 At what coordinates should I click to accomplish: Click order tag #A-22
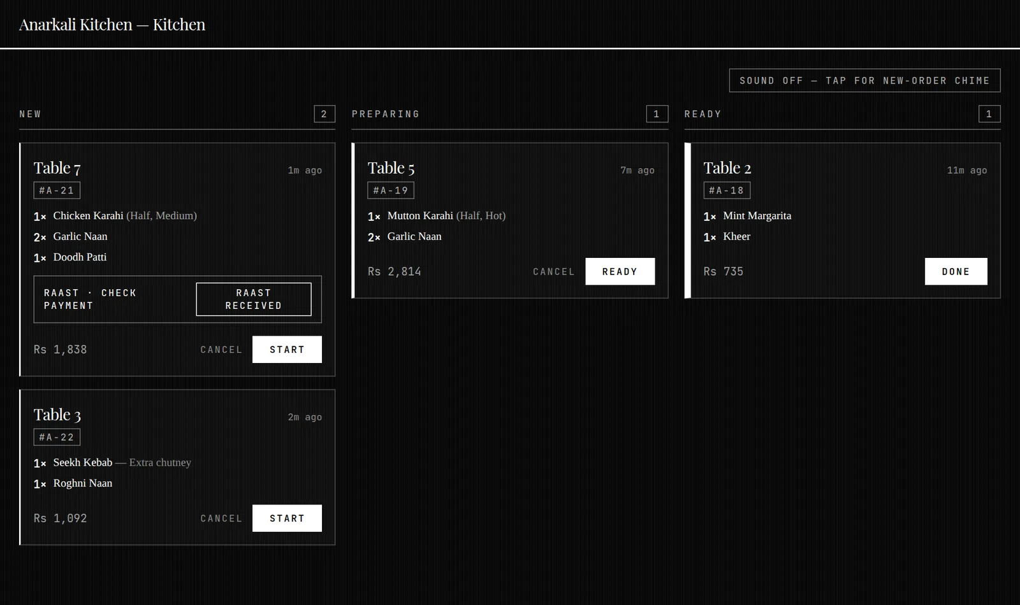tap(57, 438)
